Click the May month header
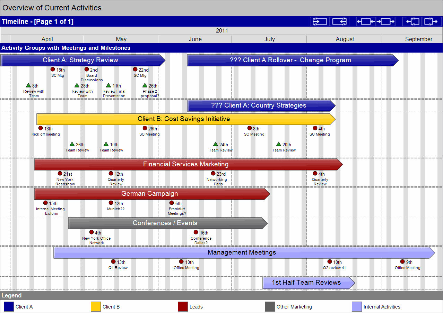The image size is (443, 313). [121, 39]
